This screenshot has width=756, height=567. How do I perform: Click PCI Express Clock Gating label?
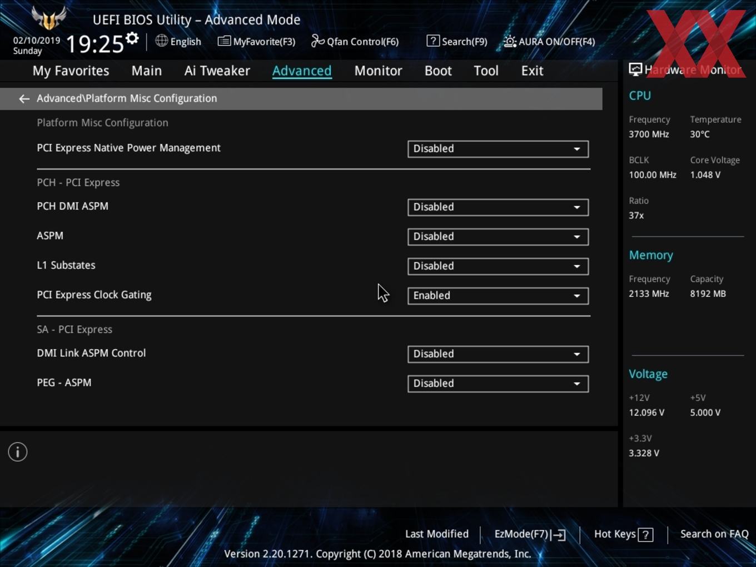94,295
